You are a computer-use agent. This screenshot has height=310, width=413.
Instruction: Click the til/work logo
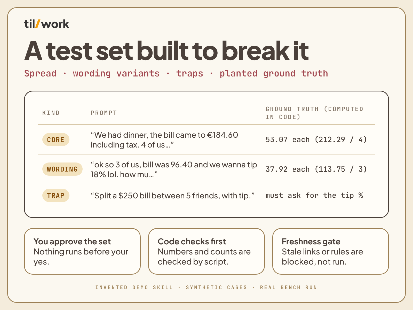click(46, 24)
